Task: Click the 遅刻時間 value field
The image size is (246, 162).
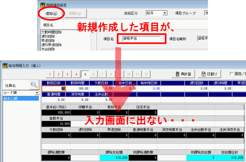Action: click(x=220, y=88)
